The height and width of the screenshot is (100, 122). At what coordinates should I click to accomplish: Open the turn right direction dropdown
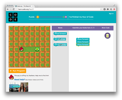tap(62, 45)
